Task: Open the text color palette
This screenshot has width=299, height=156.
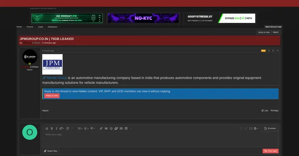Action: tap(68, 129)
